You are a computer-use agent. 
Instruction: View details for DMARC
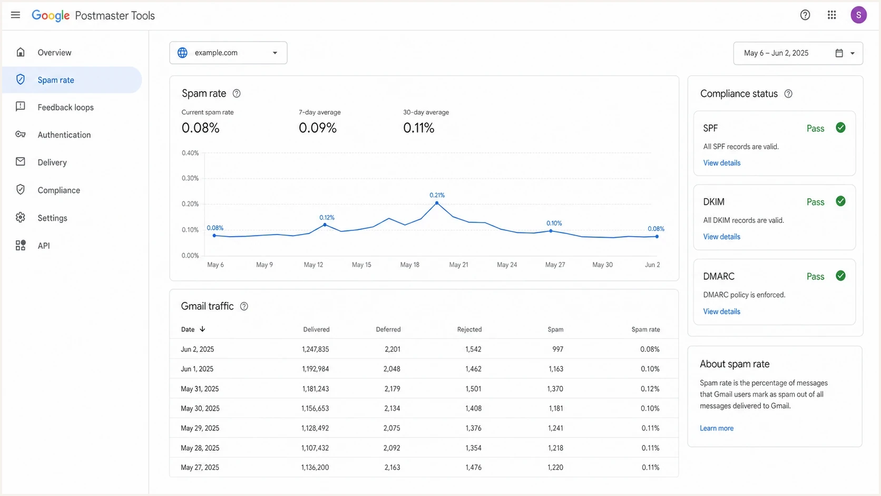coord(721,312)
